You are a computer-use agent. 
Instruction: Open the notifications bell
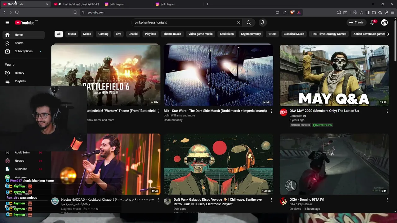(373, 22)
